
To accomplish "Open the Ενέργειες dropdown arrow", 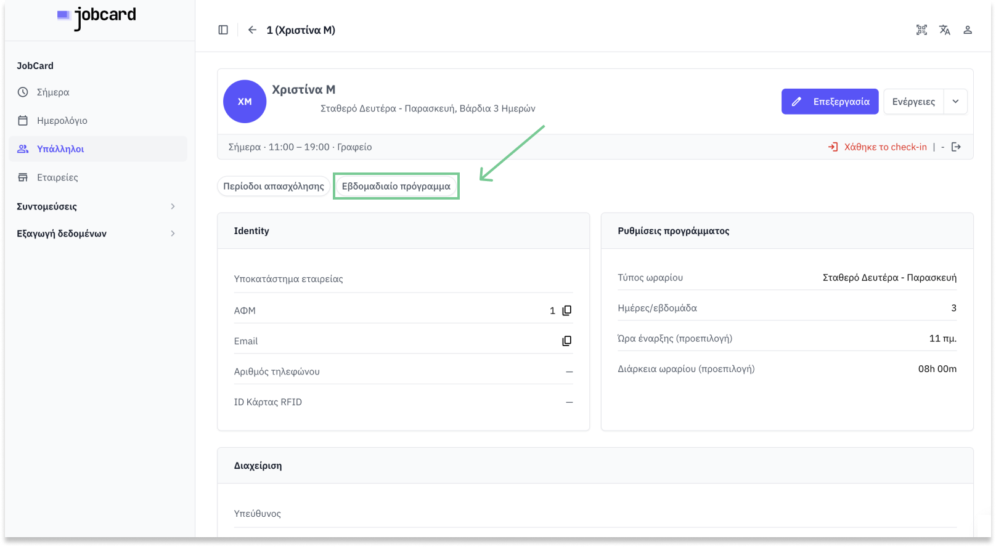I will (955, 102).
